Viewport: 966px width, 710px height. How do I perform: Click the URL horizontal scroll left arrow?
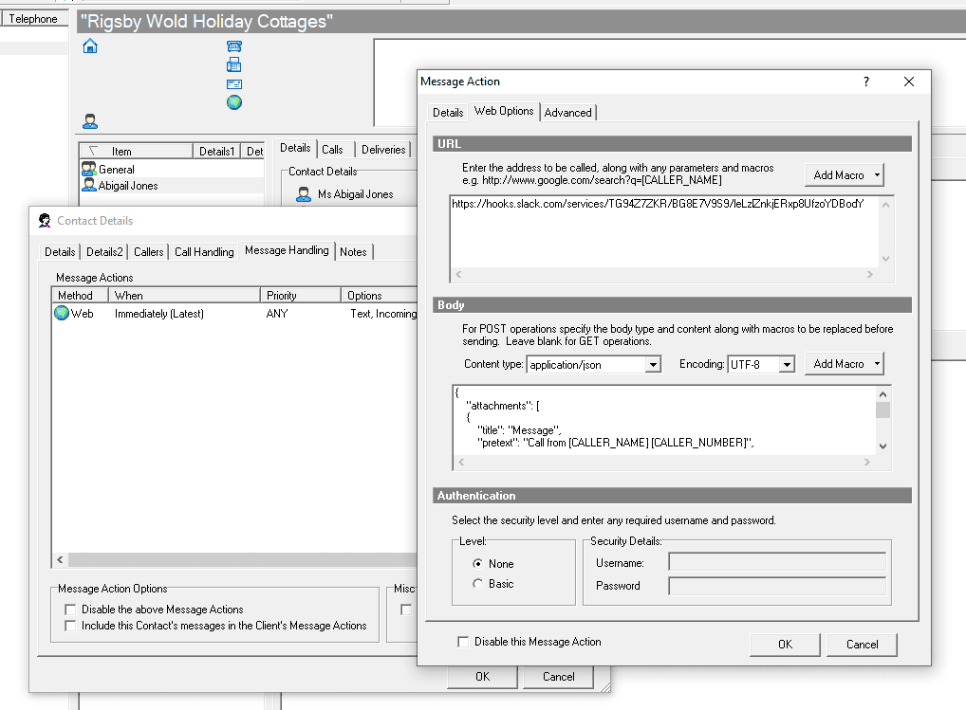(x=458, y=274)
